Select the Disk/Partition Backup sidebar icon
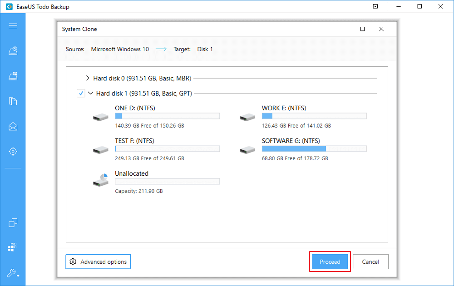Viewport: 454px width, 286px height. pyautogui.click(x=13, y=51)
